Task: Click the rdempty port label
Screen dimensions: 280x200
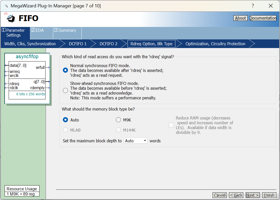Action: [37, 88]
